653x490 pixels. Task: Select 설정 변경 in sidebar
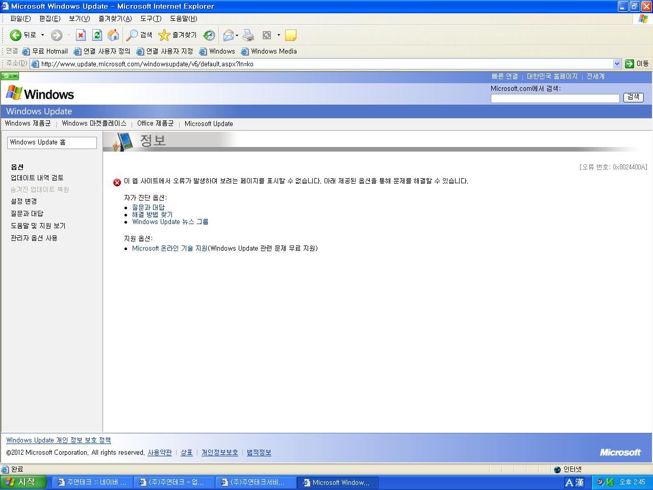23,201
